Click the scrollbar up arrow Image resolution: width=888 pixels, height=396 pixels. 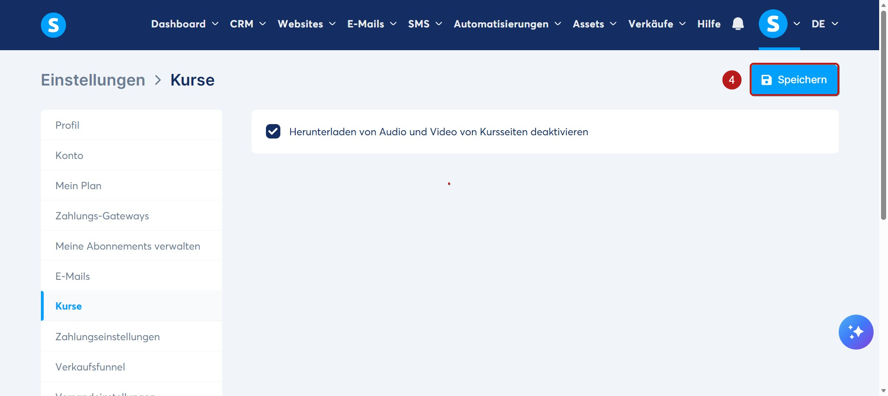point(883,5)
